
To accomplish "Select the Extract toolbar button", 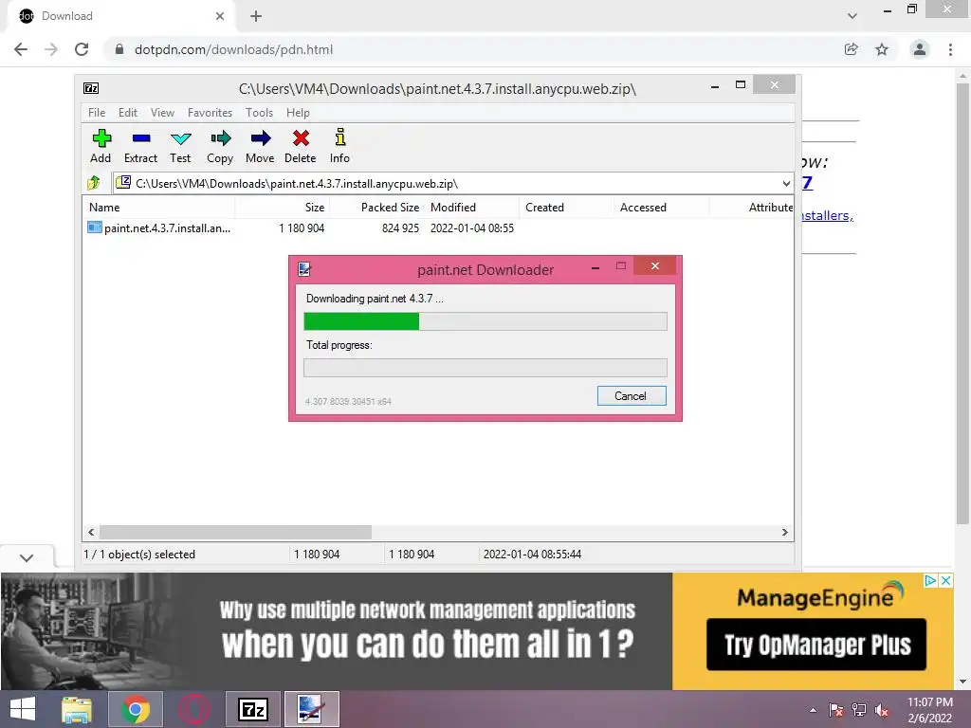I will (140, 146).
